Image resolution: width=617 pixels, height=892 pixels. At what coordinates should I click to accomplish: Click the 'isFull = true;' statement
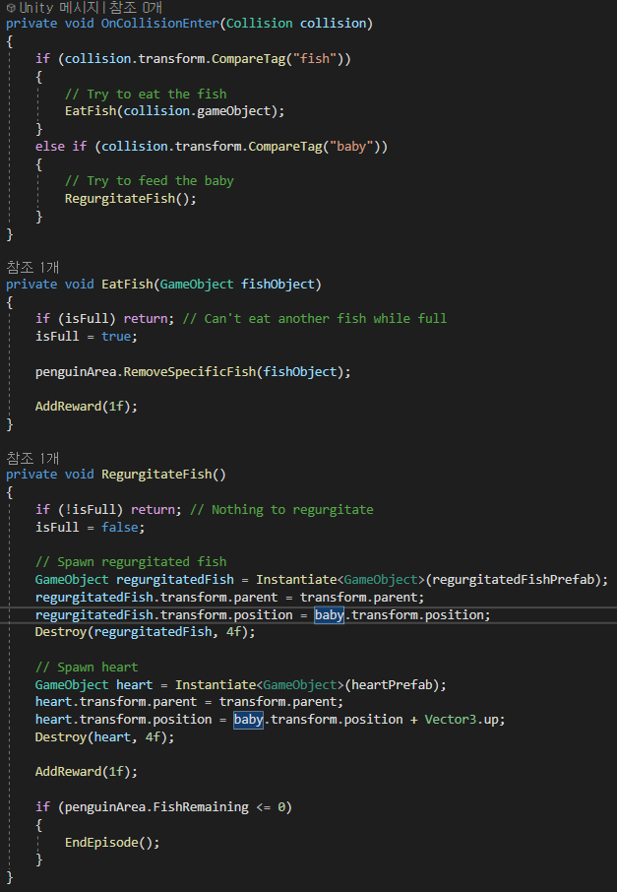pyautogui.click(x=87, y=336)
